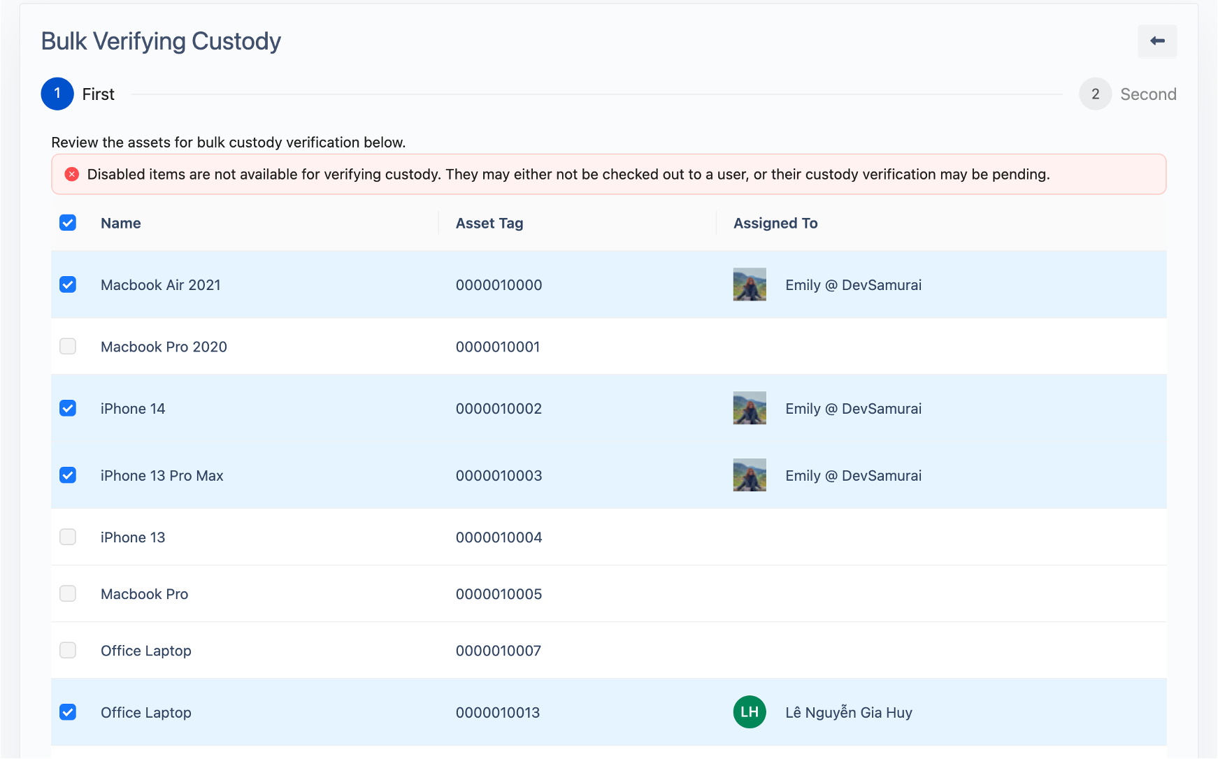Click Emily @ DevSamurai in Macbook Air row
1218x759 pixels.
(854, 285)
